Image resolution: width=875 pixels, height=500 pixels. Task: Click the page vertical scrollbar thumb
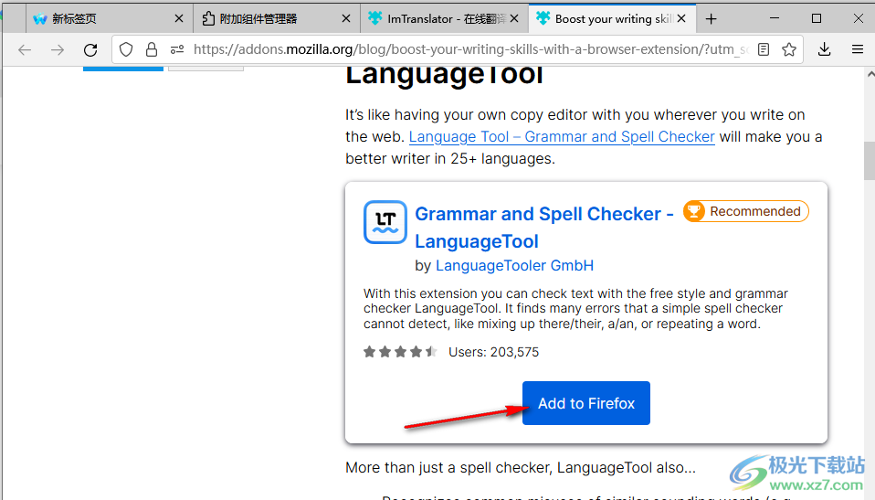point(870,159)
